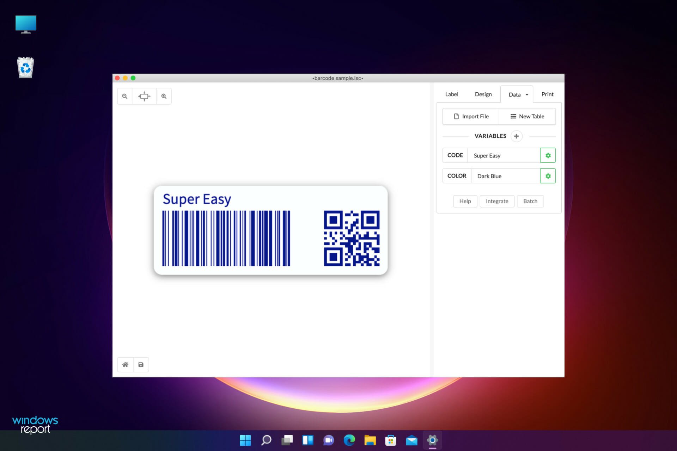The image size is (677, 451).
Task: Click the Import File button
Action: click(471, 116)
